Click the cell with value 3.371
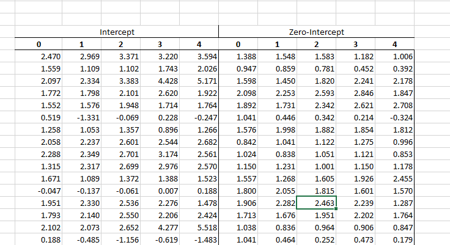This screenshot has width=450, height=245. (121, 56)
